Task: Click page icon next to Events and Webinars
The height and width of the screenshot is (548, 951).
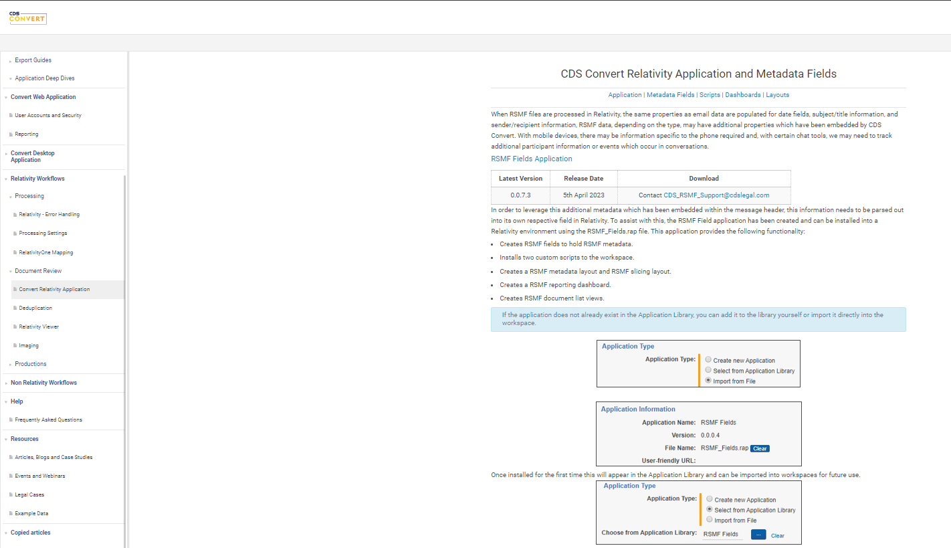Action: click(11, 476)
